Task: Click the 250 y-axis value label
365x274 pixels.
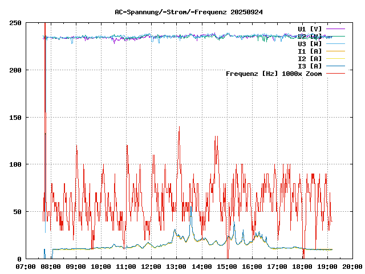Action: (x=15, y=23)
